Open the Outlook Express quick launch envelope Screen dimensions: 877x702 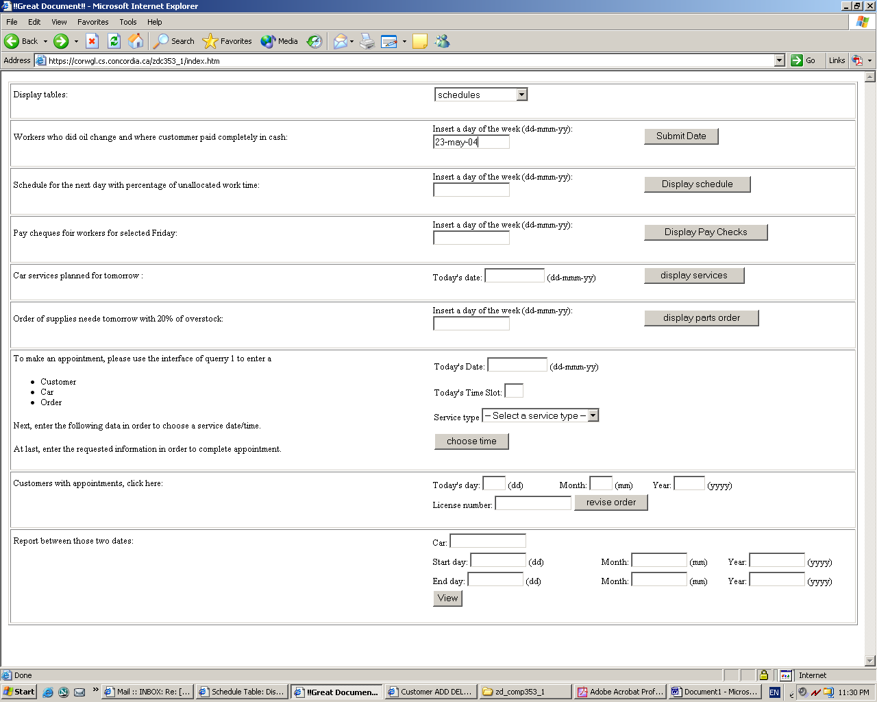[79, 692]
